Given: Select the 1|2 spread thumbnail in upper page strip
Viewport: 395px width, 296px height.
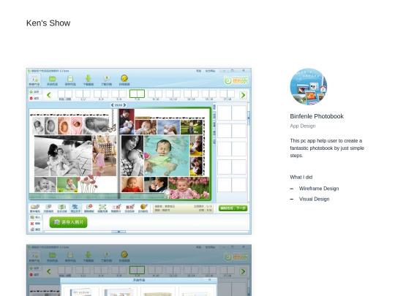Looking at the screenshot, I should pos(83,94).
